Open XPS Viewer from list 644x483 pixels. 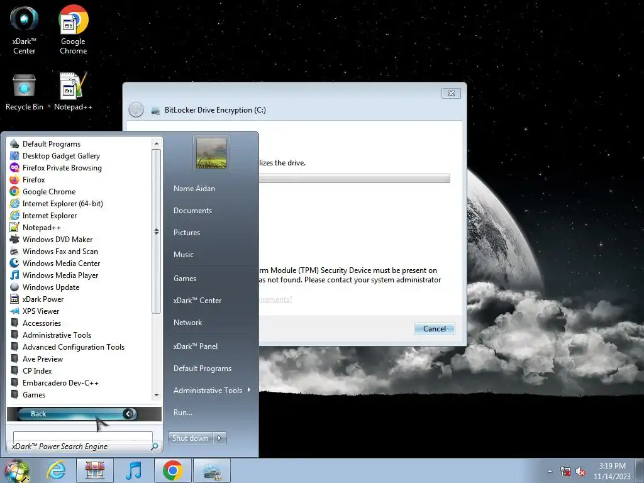pyautogui.click(x=35, y=311)
